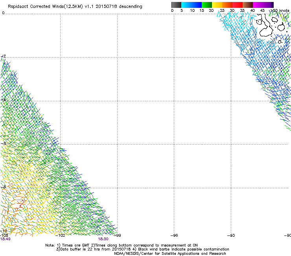The height and width of the screenshot is (256, 291).
Task: Click the '-99' longitude axis label
Action: click(x=117, y=236)
